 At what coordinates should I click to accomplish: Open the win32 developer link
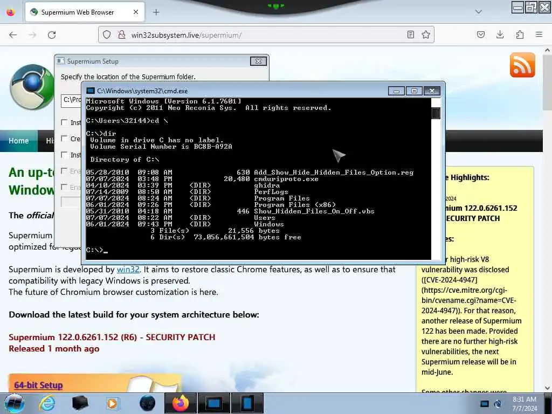(128, 270)
